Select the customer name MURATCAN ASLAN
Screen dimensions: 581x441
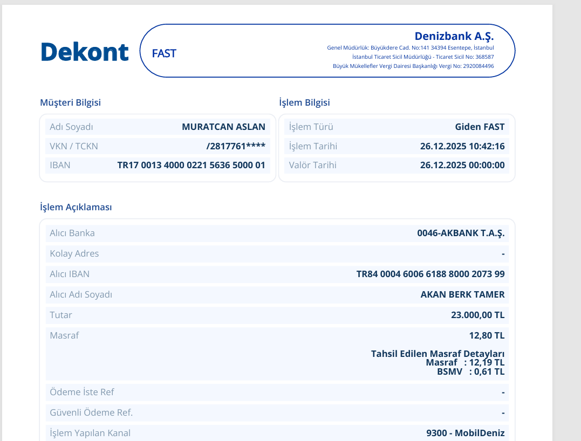[223, 127]
